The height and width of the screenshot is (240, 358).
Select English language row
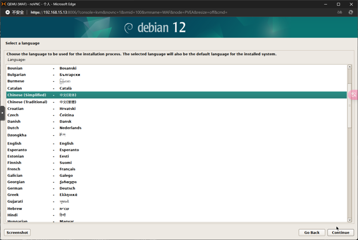(x=176, y=143)
